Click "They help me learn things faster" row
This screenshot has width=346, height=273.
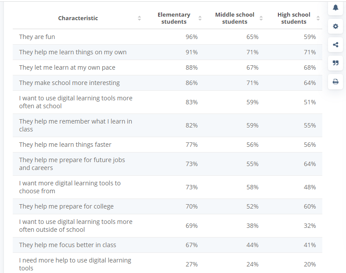coord(65,145)
